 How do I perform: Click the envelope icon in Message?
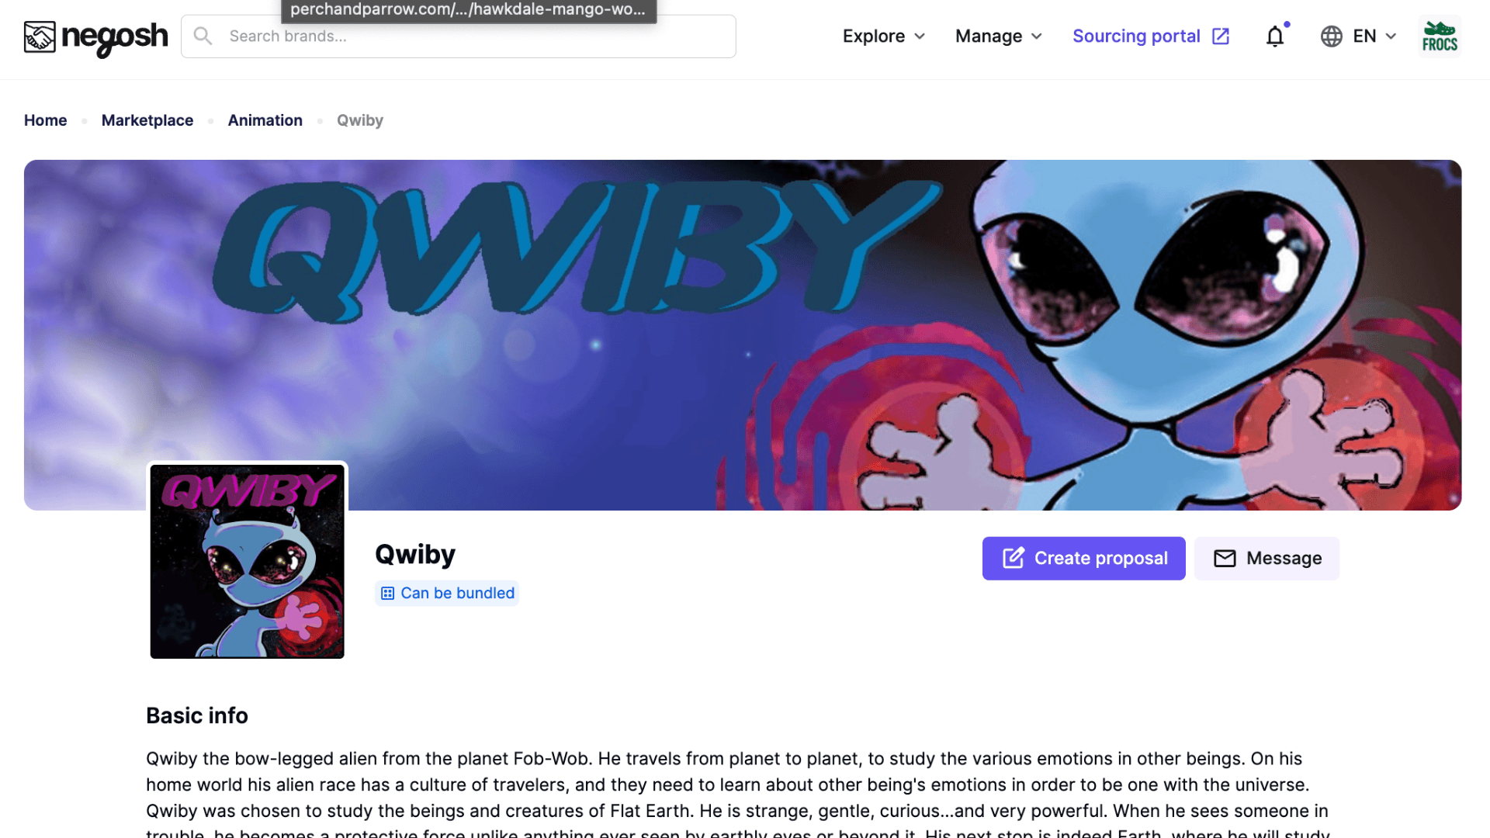(x=1225, y=559)
